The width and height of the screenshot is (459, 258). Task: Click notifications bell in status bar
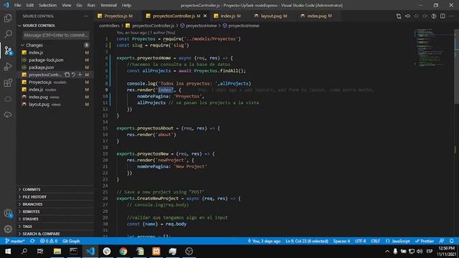point(452,241)
